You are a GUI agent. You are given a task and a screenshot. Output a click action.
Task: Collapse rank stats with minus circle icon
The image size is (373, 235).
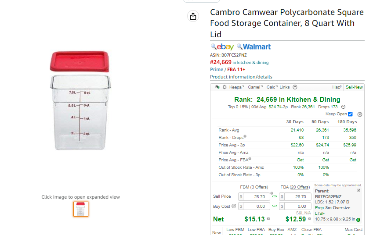[343, 107]
